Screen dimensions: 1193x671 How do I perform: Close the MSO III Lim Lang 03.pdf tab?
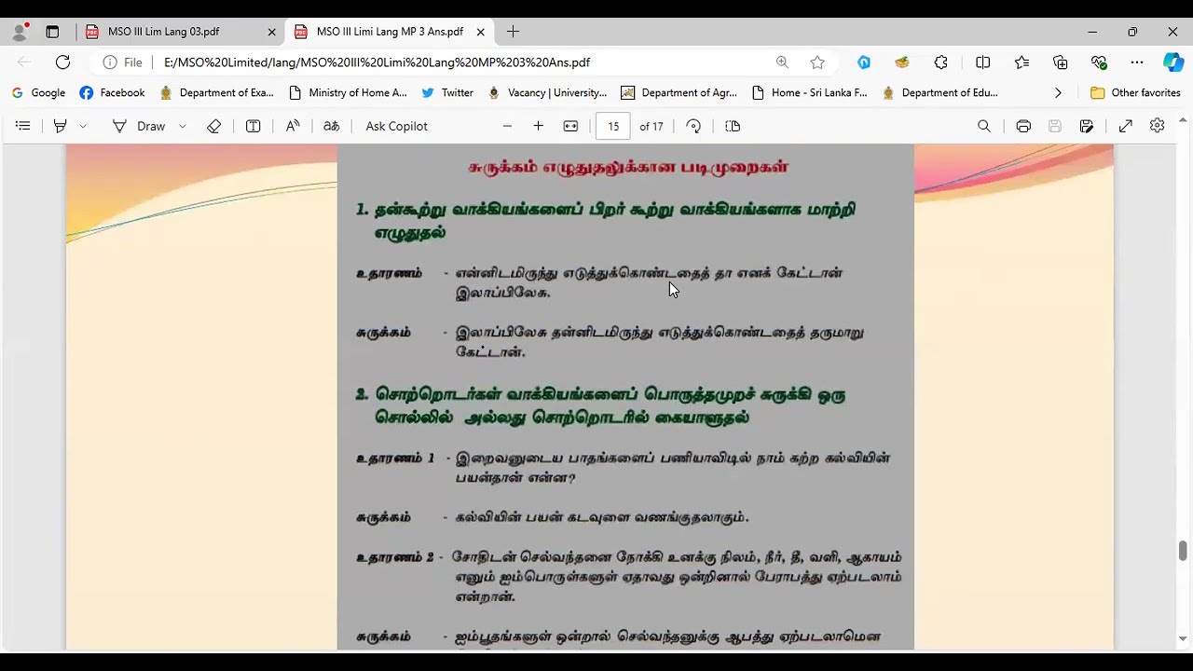tap(271, 32)
